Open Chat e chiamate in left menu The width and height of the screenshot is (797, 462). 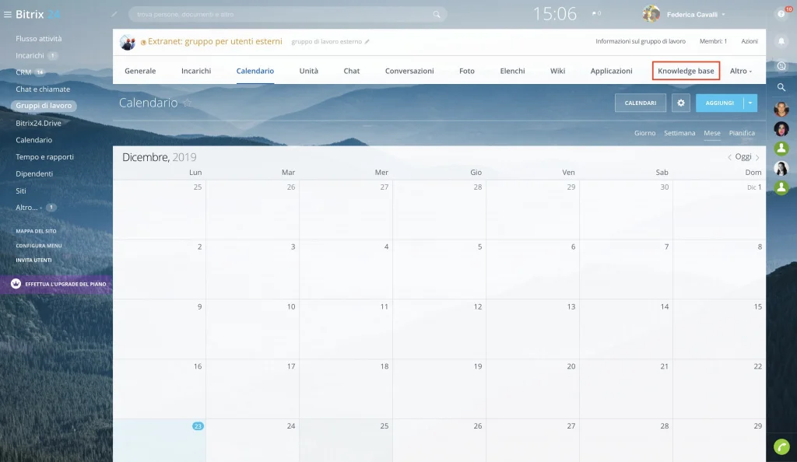43,89
